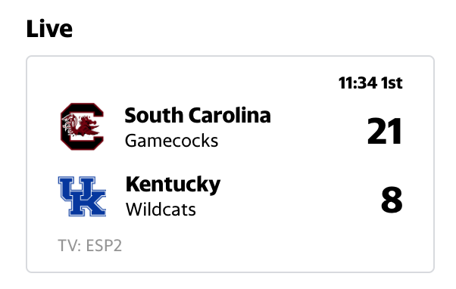Open the live game score card
Screen dimensions: 456x289
tap(230, 164)
